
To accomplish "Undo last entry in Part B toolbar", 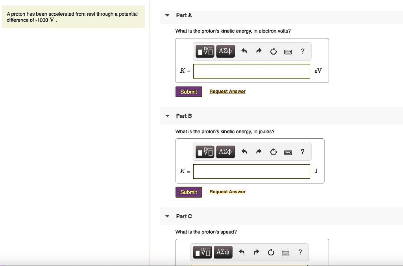I will click(x=244, y=152).
